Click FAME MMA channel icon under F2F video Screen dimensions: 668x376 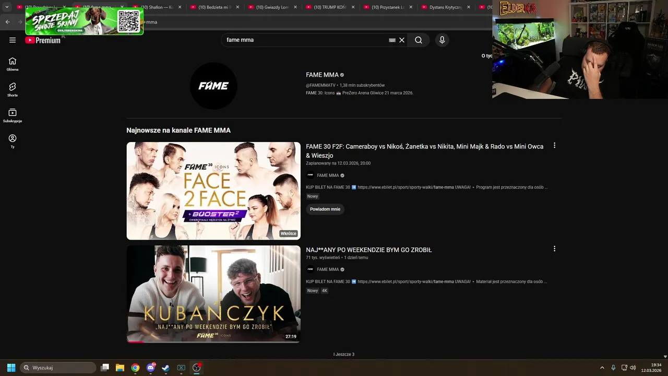pyautogui.click(x=311, y=175)
